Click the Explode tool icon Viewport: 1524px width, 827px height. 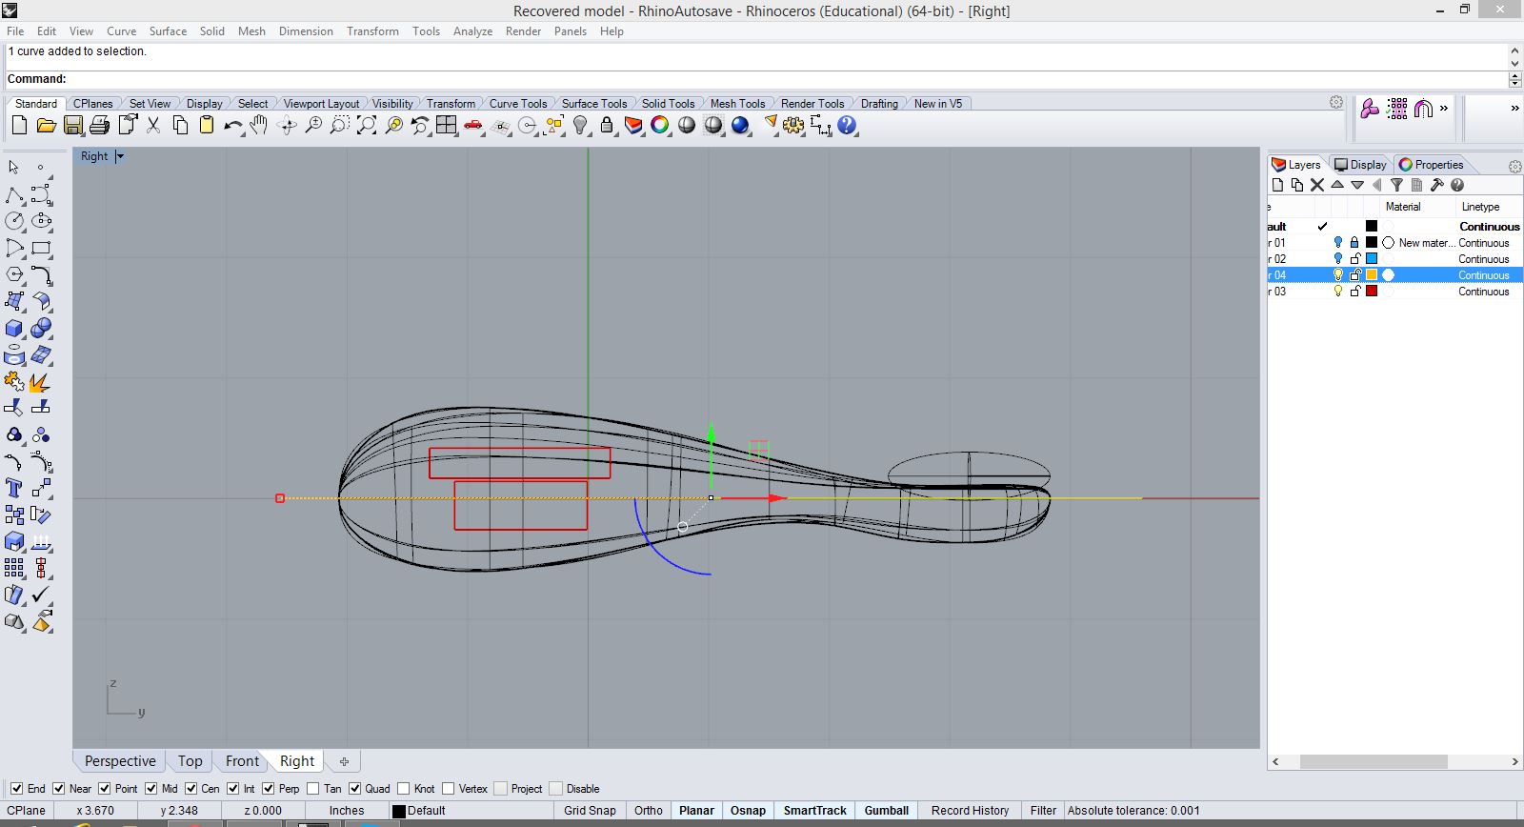40,382
